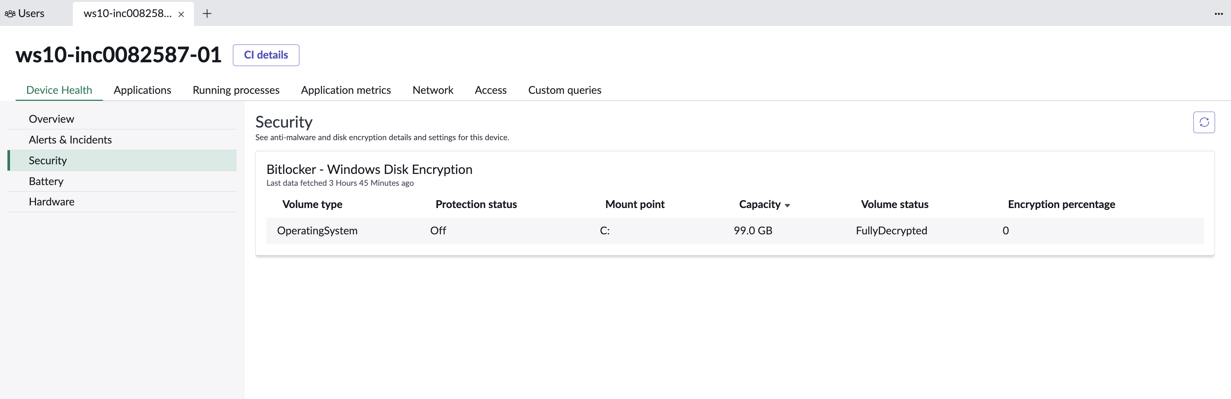This screenshot has width=1231, height=399.
Task: Click the Volume type column header
Action: click(x=312, y=204)
